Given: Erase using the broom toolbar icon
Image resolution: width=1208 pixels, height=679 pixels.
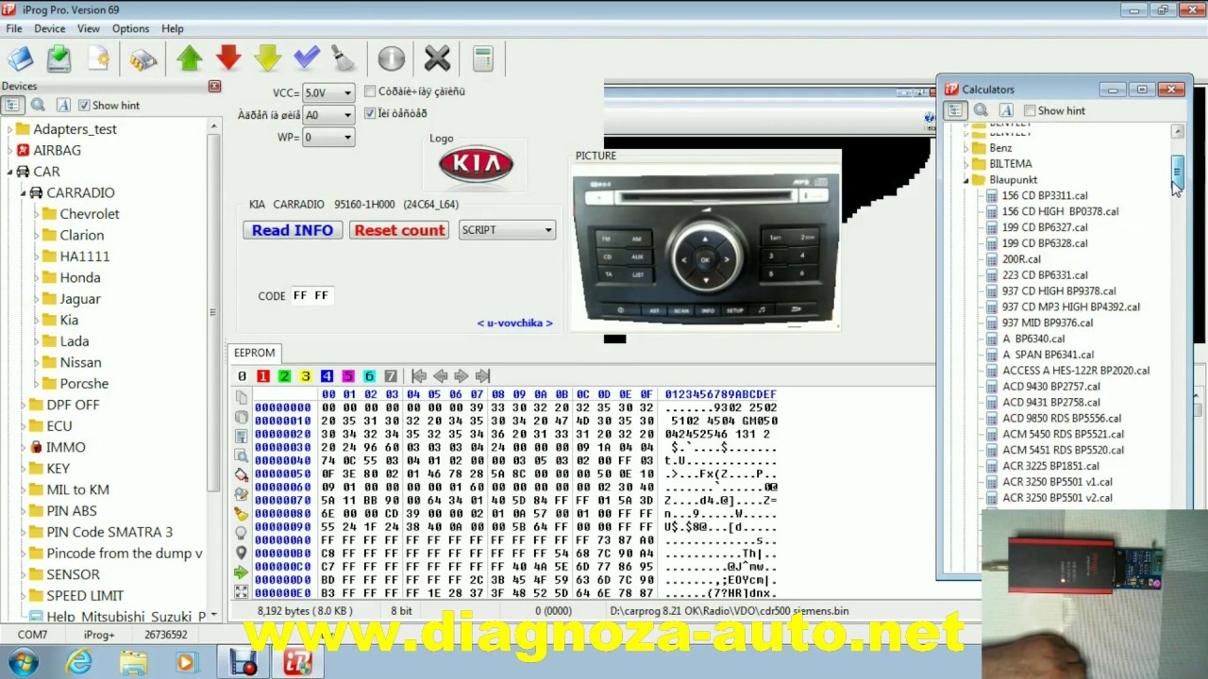Looking at the screenshot, I should tap(344, 58).
